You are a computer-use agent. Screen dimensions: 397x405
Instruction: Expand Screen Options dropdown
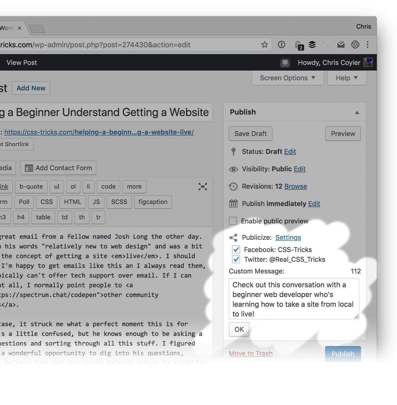click(x=287, y=78)
